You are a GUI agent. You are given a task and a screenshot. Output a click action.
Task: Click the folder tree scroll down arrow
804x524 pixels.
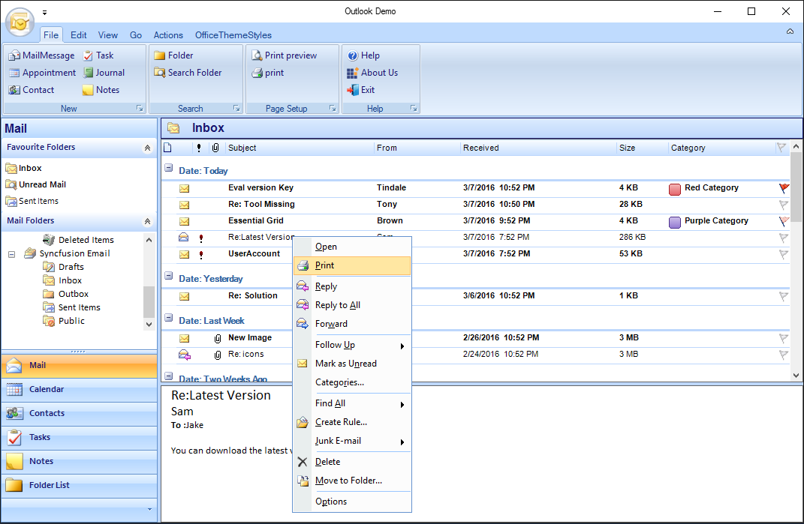click(149, 325)
